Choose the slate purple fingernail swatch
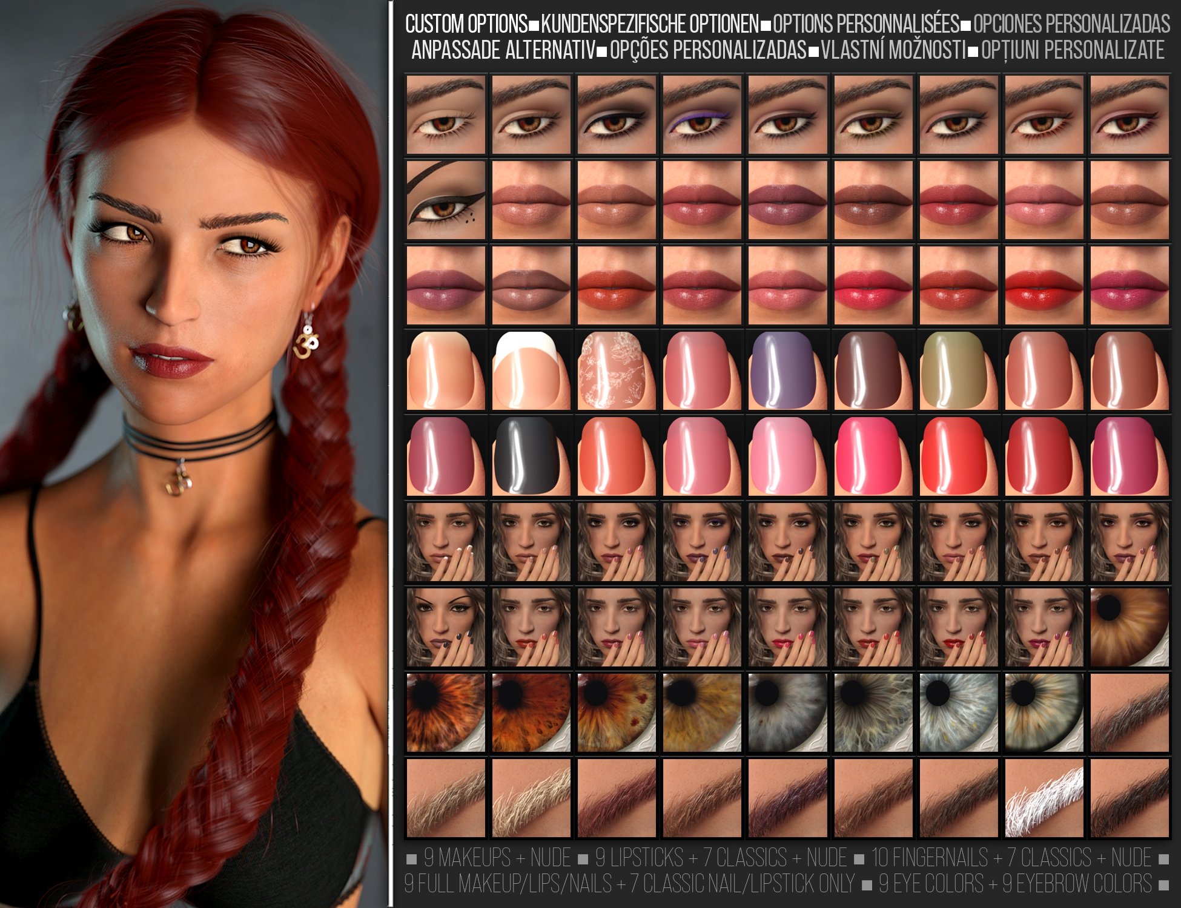1181x908 pixels. click(x=787, y=370)
